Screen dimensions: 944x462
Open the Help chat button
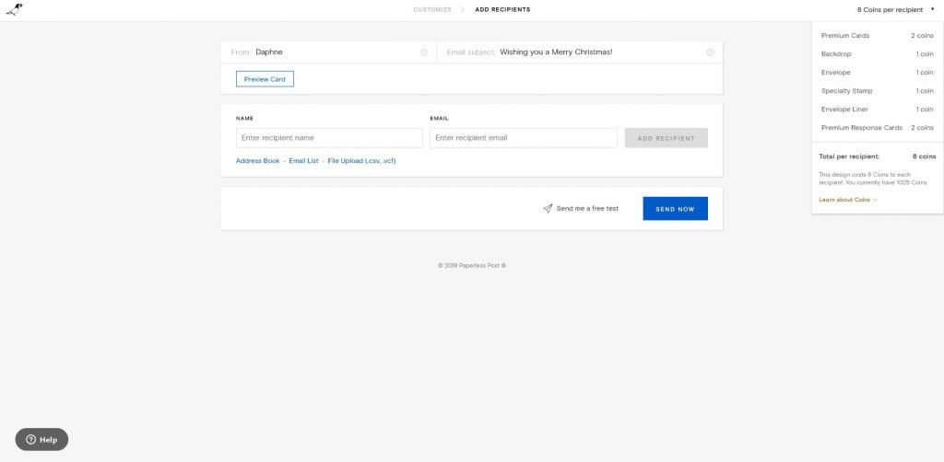(x=41, y=440)
